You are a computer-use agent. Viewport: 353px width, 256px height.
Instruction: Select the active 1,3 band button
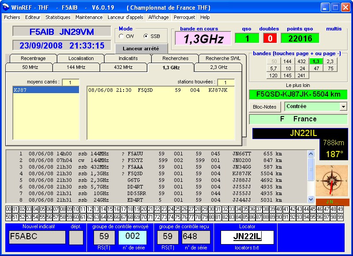(x=316, y=61)
